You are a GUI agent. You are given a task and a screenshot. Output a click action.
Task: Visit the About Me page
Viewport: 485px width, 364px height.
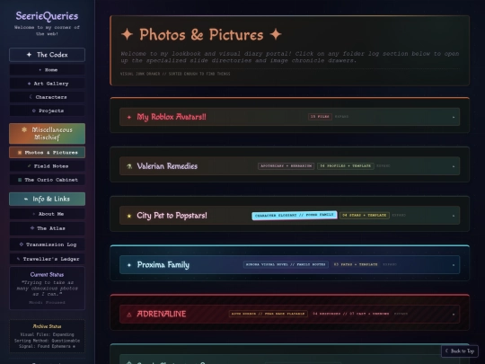point(47,214)
